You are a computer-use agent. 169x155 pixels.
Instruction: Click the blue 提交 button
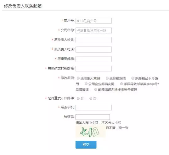point(86,145)
